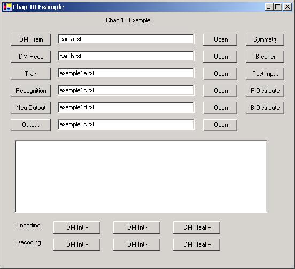Focus the example1c.txt input field
This screenshot has height=269, width=295.
(126, 90)
